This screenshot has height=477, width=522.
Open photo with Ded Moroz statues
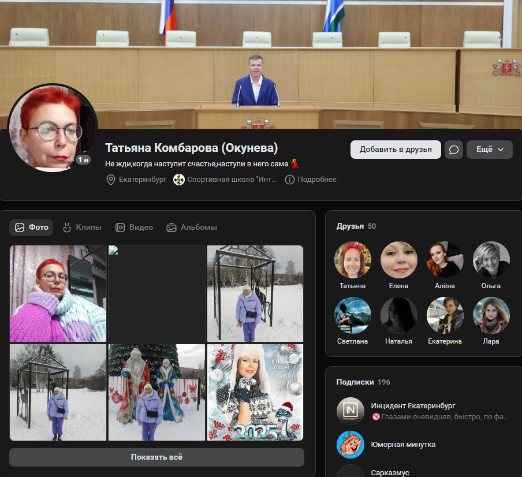[157, 393]
